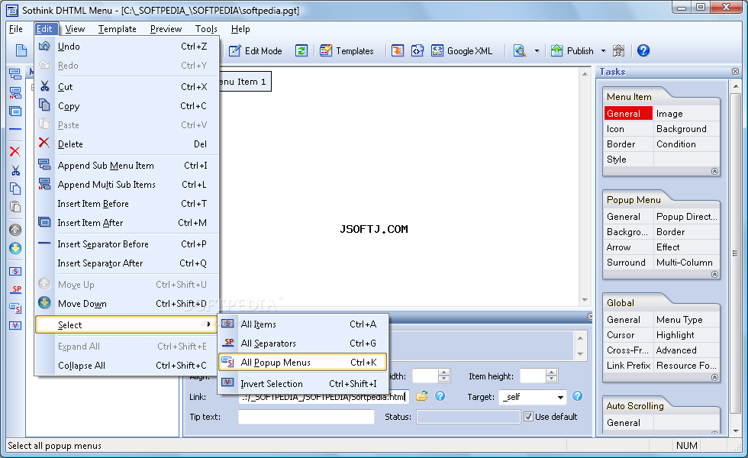748x458 pixels.
Task: Click the blue Help question icon in toolbar
Action: (x=643, y=50)
